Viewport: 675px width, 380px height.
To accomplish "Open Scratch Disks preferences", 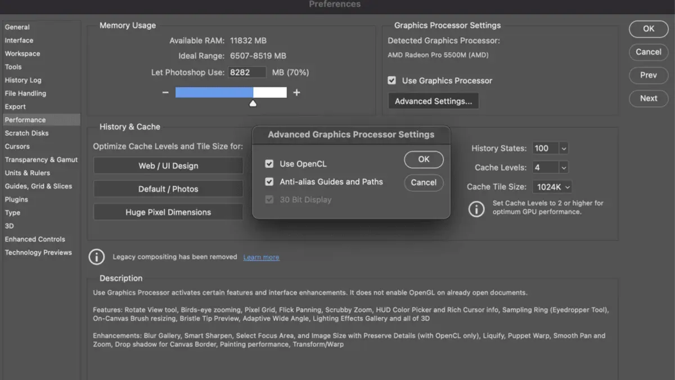I will [27, 133].
